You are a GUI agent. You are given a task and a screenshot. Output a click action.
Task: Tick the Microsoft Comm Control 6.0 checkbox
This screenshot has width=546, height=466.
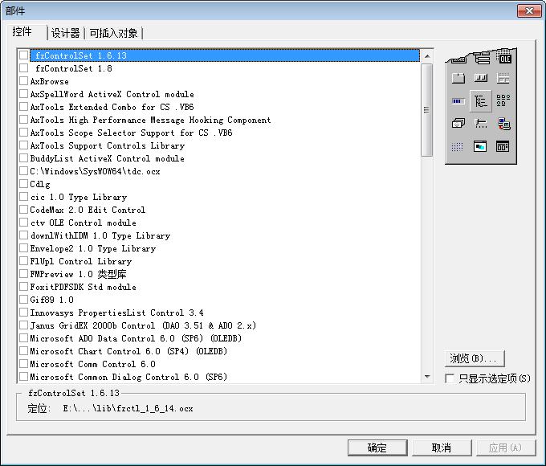click(23, 364)
